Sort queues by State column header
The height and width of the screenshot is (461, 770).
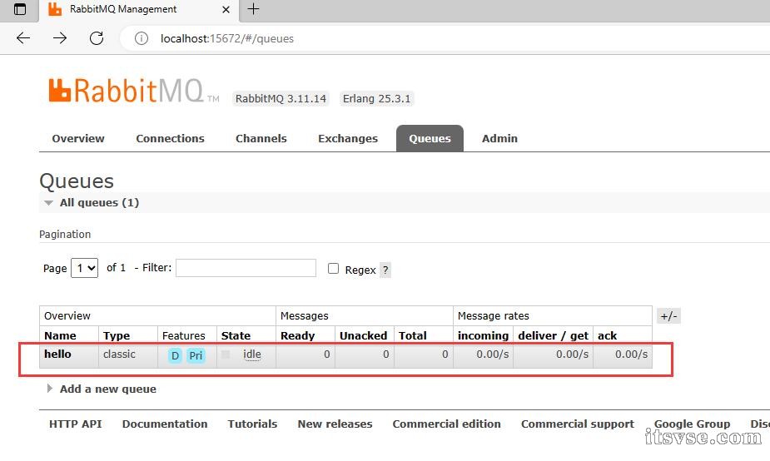coord(236,336)
